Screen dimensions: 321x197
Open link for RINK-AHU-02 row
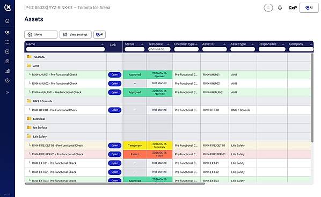tap(115, 84)
